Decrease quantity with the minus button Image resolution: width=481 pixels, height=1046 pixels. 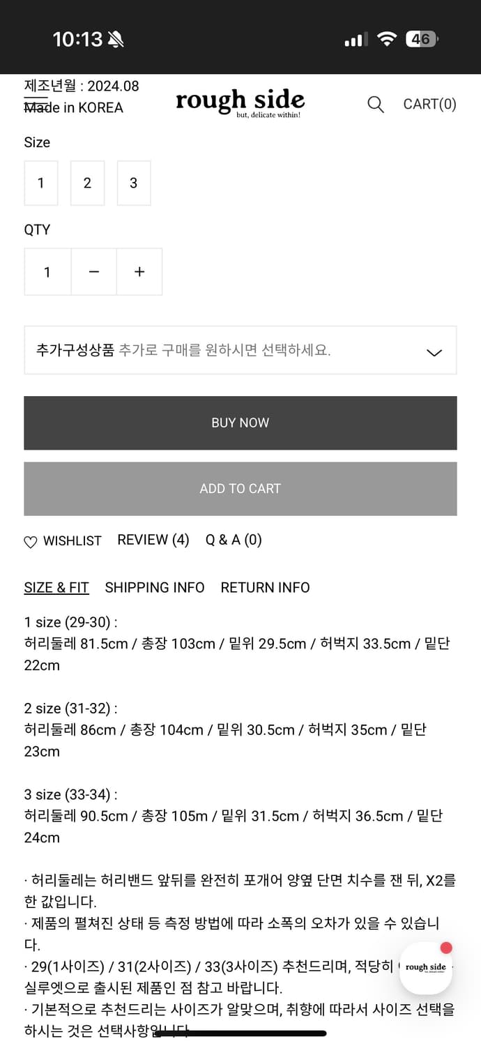[x=94, y=272]
